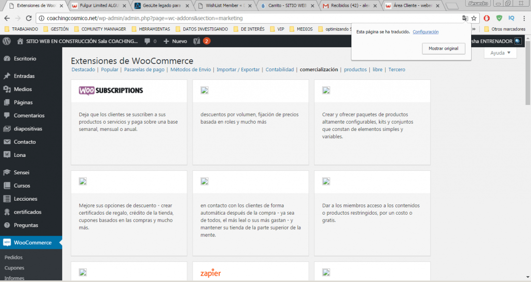531x282 pixels.
Task: Go to Popular extensions section
Action: 110,70
